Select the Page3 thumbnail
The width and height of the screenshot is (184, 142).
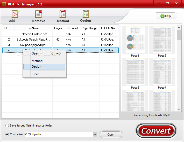pyautogui.click(x=135, y=72)
